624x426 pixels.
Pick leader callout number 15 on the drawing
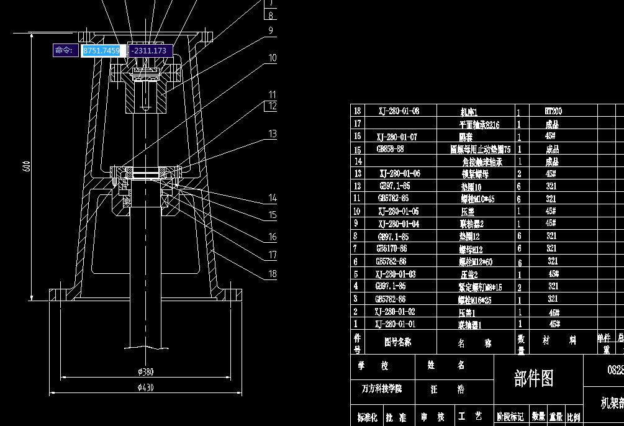[x=272, y=215]
